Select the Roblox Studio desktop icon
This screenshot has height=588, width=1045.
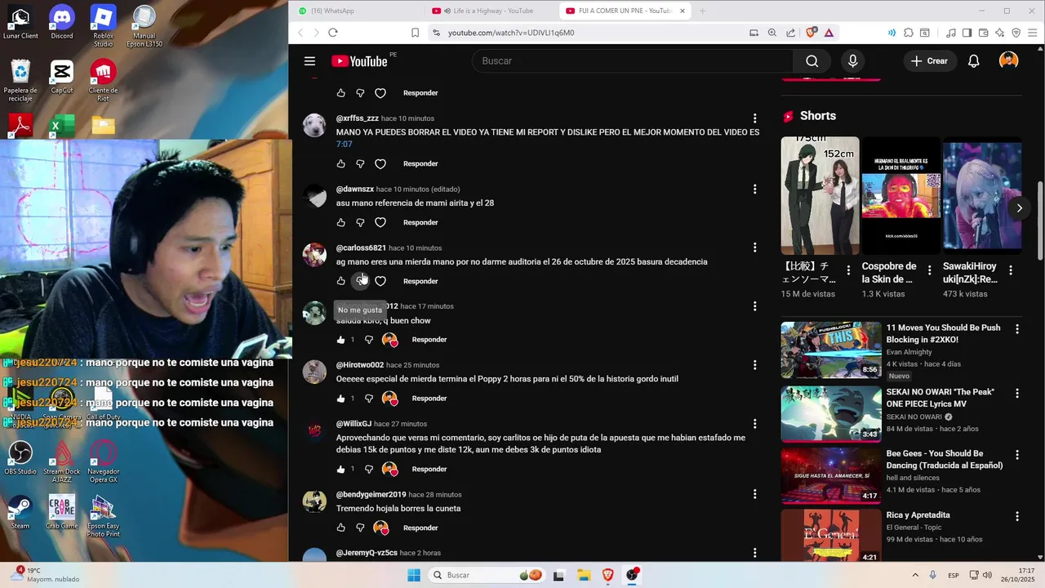[x=103, y=26]
